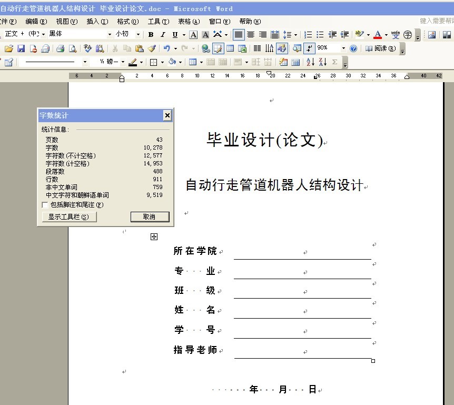The width and height of the screenshot is (454, 405).
Task: Close the 字数统计 dialog
Action: pos(167,115)
